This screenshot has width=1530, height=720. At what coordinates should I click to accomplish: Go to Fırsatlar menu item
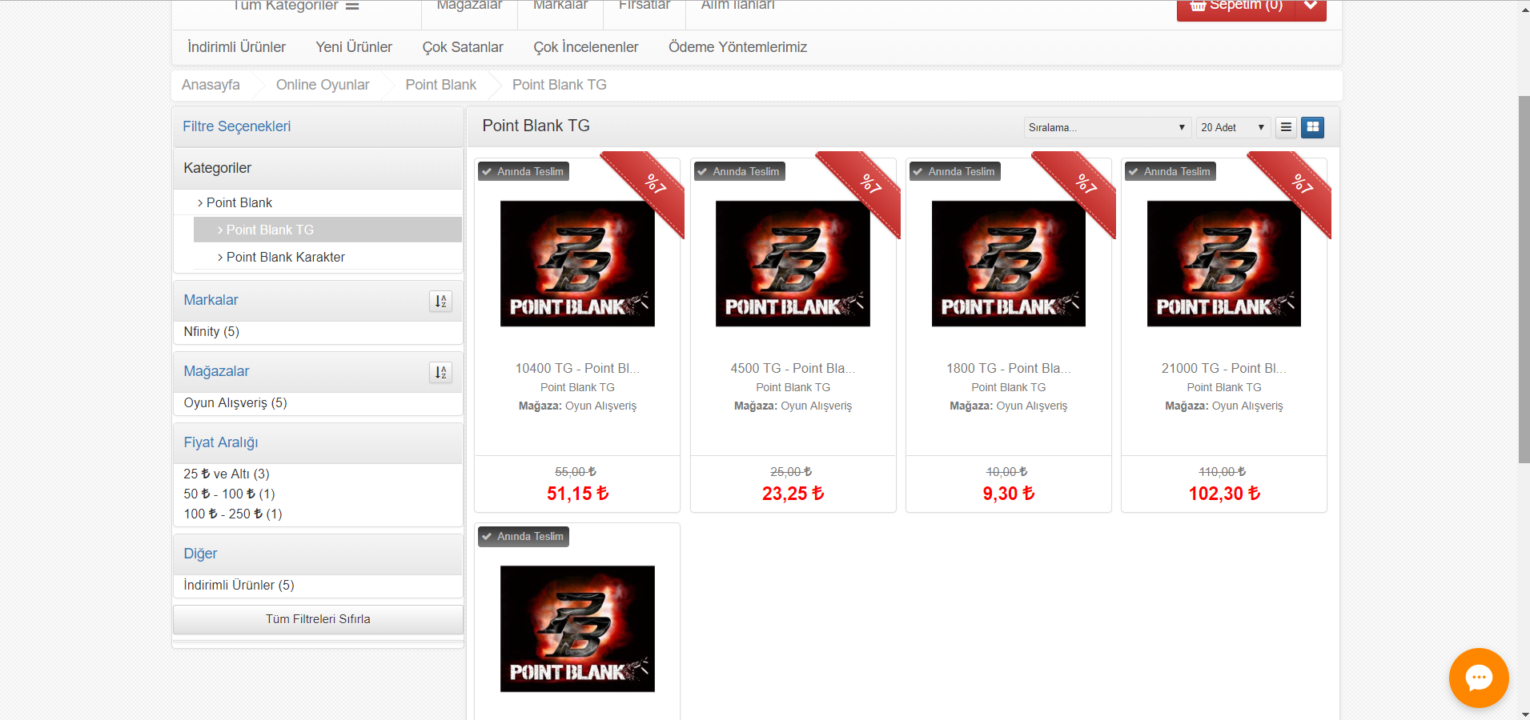click(645, 6)
